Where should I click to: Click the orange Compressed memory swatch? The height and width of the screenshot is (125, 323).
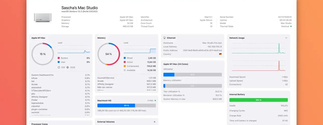[125, 66]
